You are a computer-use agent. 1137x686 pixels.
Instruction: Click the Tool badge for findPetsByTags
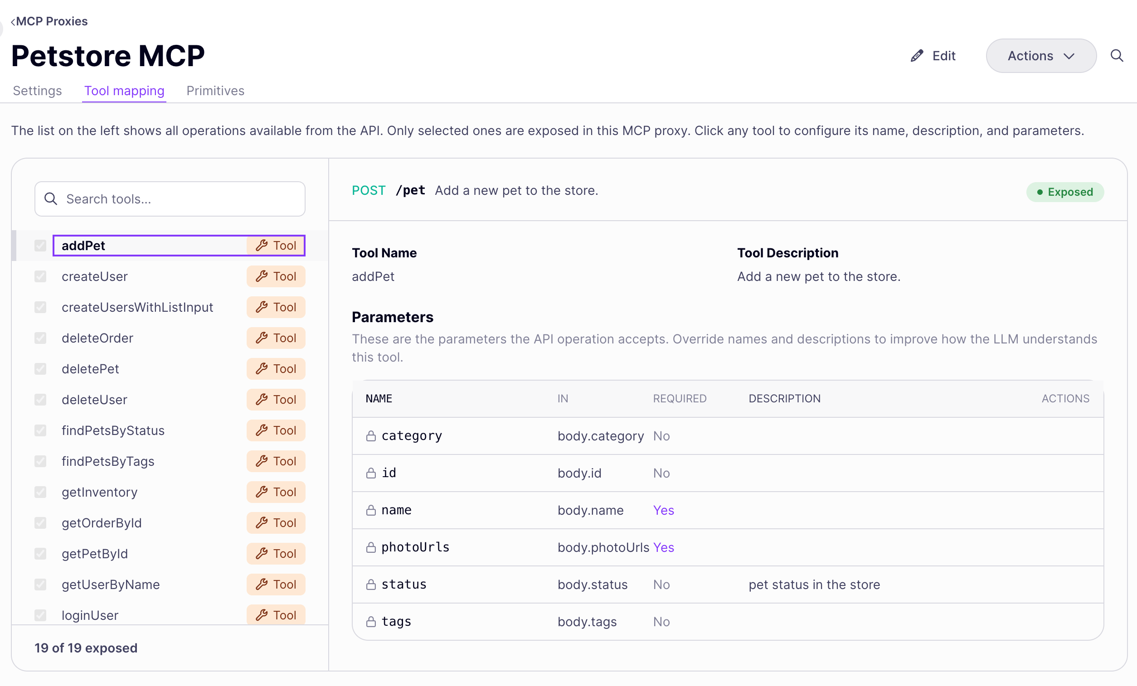pyautogui.click(x=276, y=461)
